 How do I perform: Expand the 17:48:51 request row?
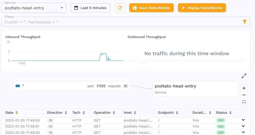click(x=243, y=126)
